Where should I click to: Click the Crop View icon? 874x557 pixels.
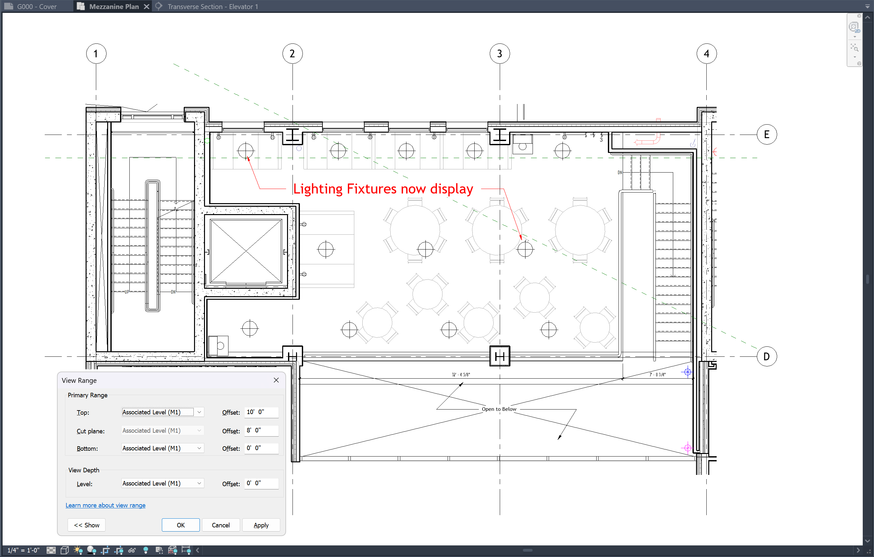click(x=105, y=550)
